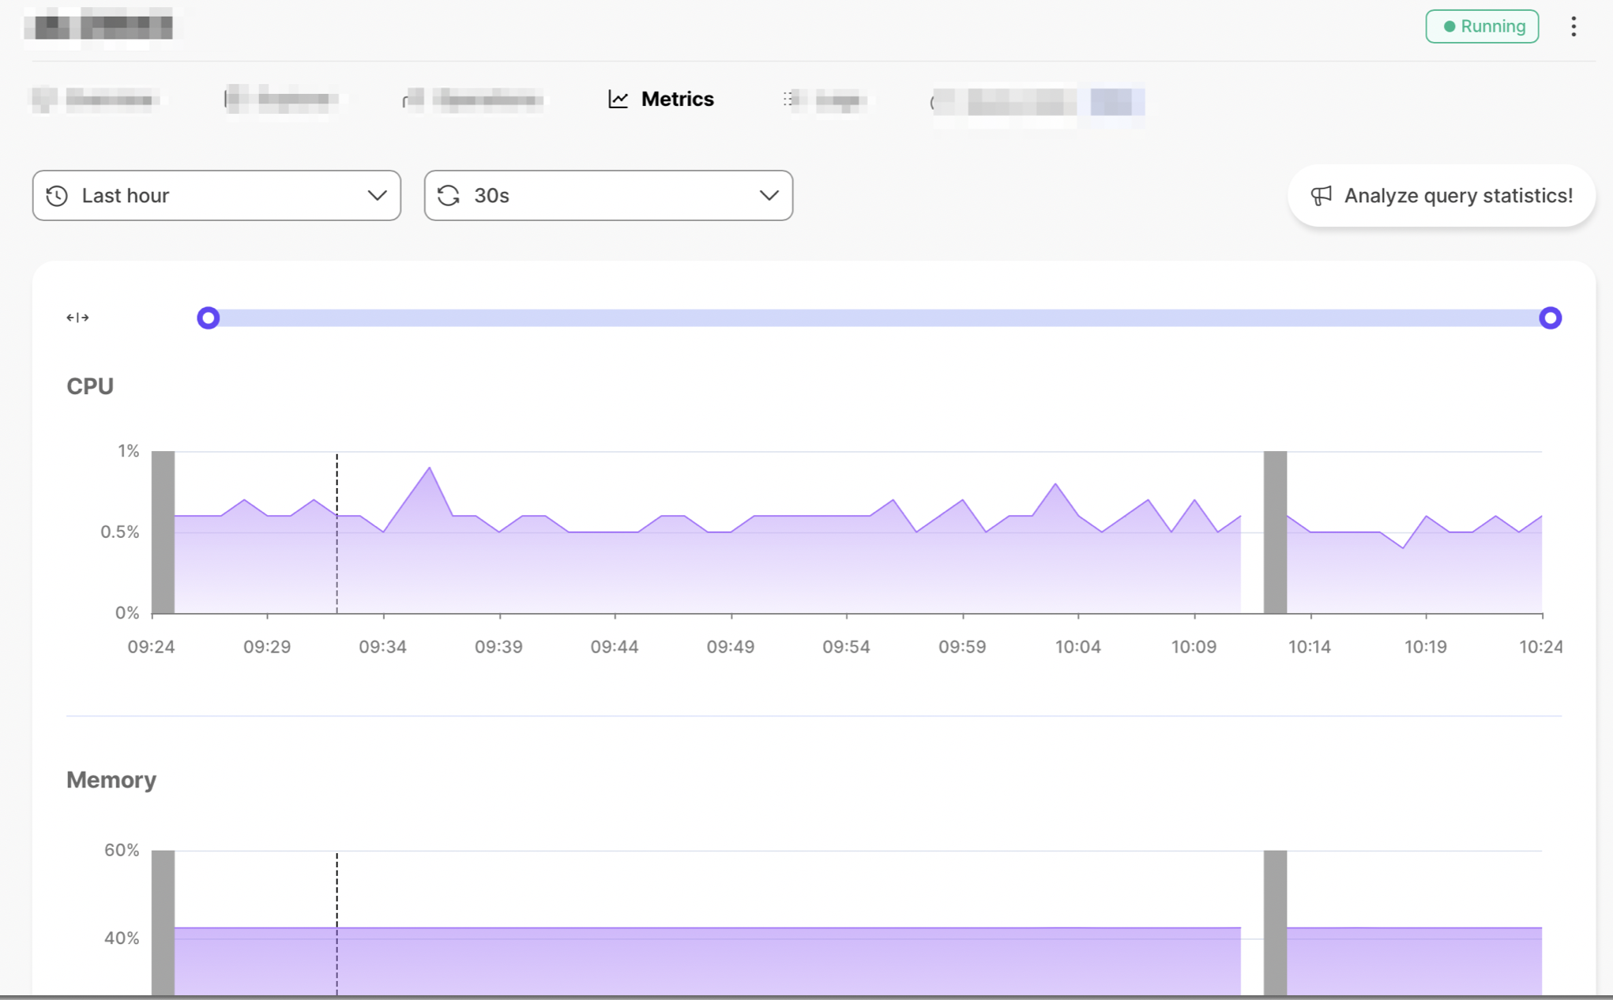Click the dashed vertical marker on CPU chart
The width and height of the screenshot is (1613, 1000).
coord(337,530)
